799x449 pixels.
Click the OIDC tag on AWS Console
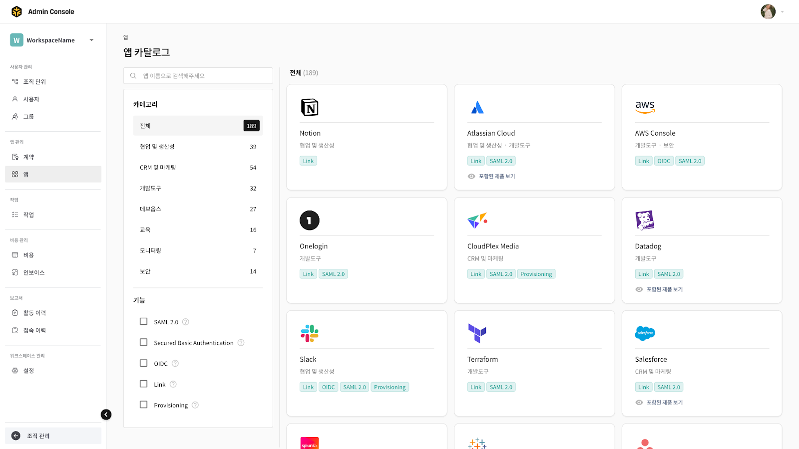pyautogui.click(x=664, y=161)
